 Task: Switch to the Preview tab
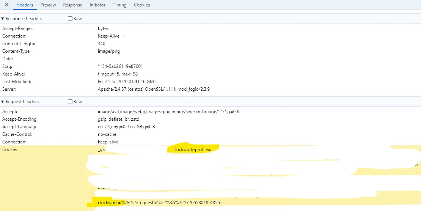(48, 5)
